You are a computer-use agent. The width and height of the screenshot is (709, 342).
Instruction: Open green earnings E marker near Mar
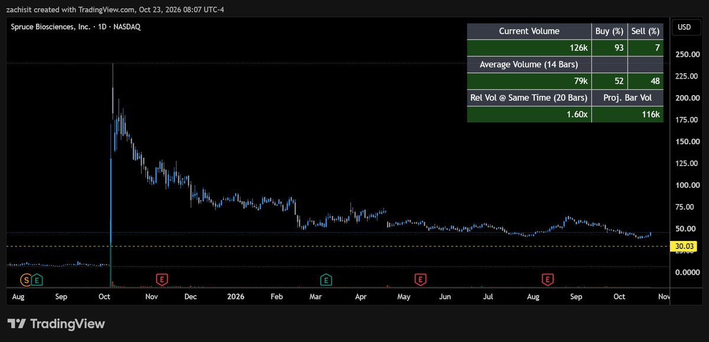[326, 279]
